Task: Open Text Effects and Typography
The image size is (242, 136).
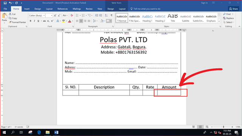Action: pyautogui.click(x=58, y=21)
